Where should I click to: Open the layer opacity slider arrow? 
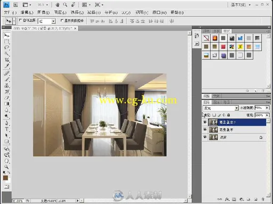coord(267,108)
